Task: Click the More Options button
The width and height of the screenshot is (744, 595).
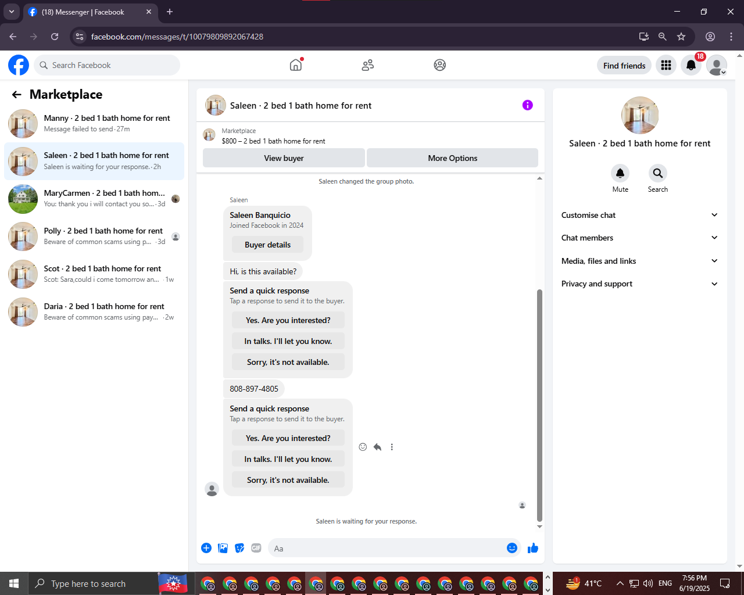Action: (452, 158)
